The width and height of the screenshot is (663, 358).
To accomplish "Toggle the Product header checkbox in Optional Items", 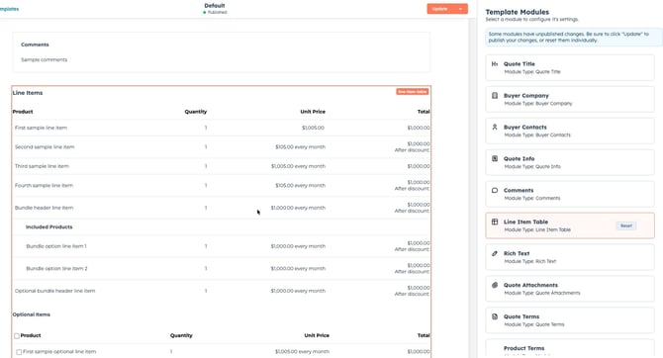I will point(17,336).
